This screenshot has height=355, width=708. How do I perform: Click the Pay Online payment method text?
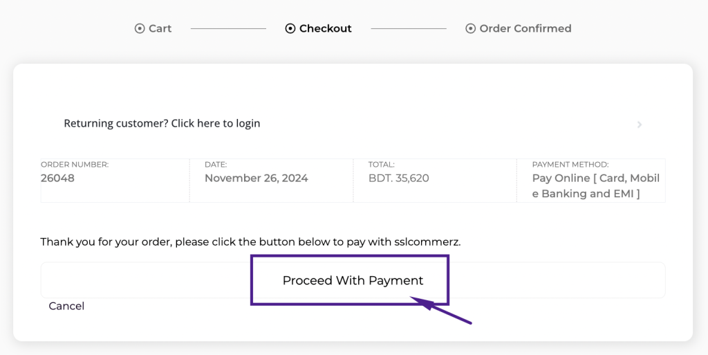click(595, 185)
